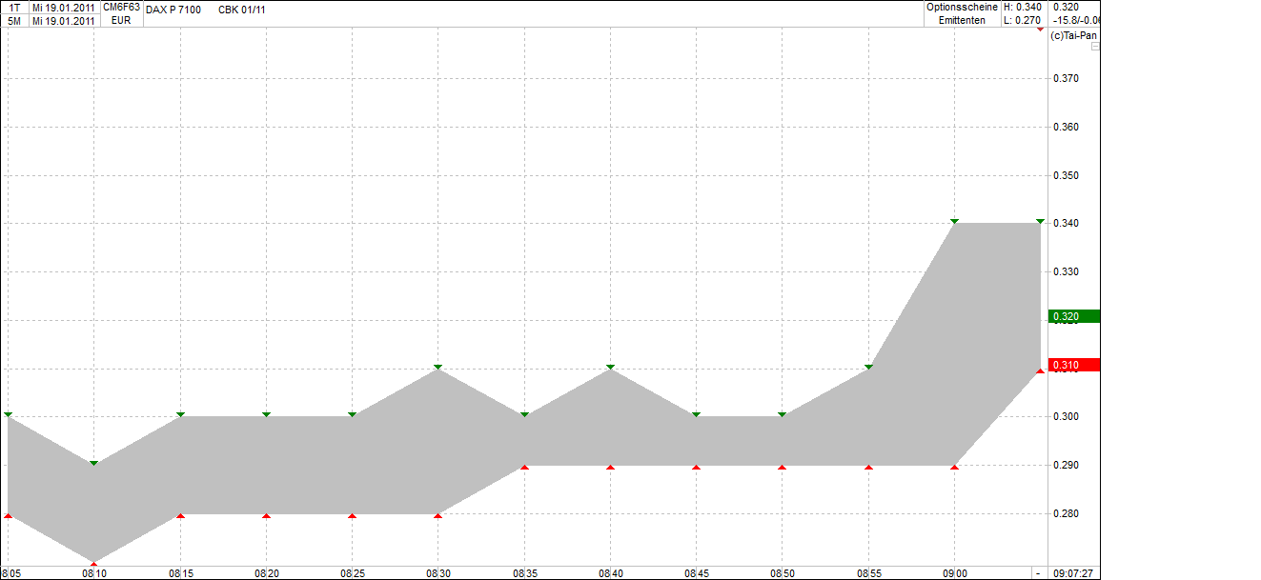Click the green high marker above the 09:00 peak

pyautogui.click(x=956, y=220)
